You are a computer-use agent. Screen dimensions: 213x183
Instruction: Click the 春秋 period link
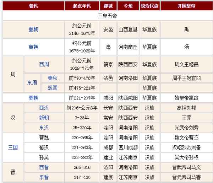coord(53,78)
